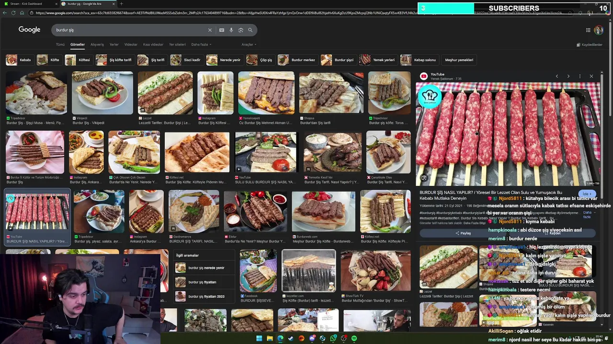
Task: Click the magnifier search button
Action: [250, 30]
